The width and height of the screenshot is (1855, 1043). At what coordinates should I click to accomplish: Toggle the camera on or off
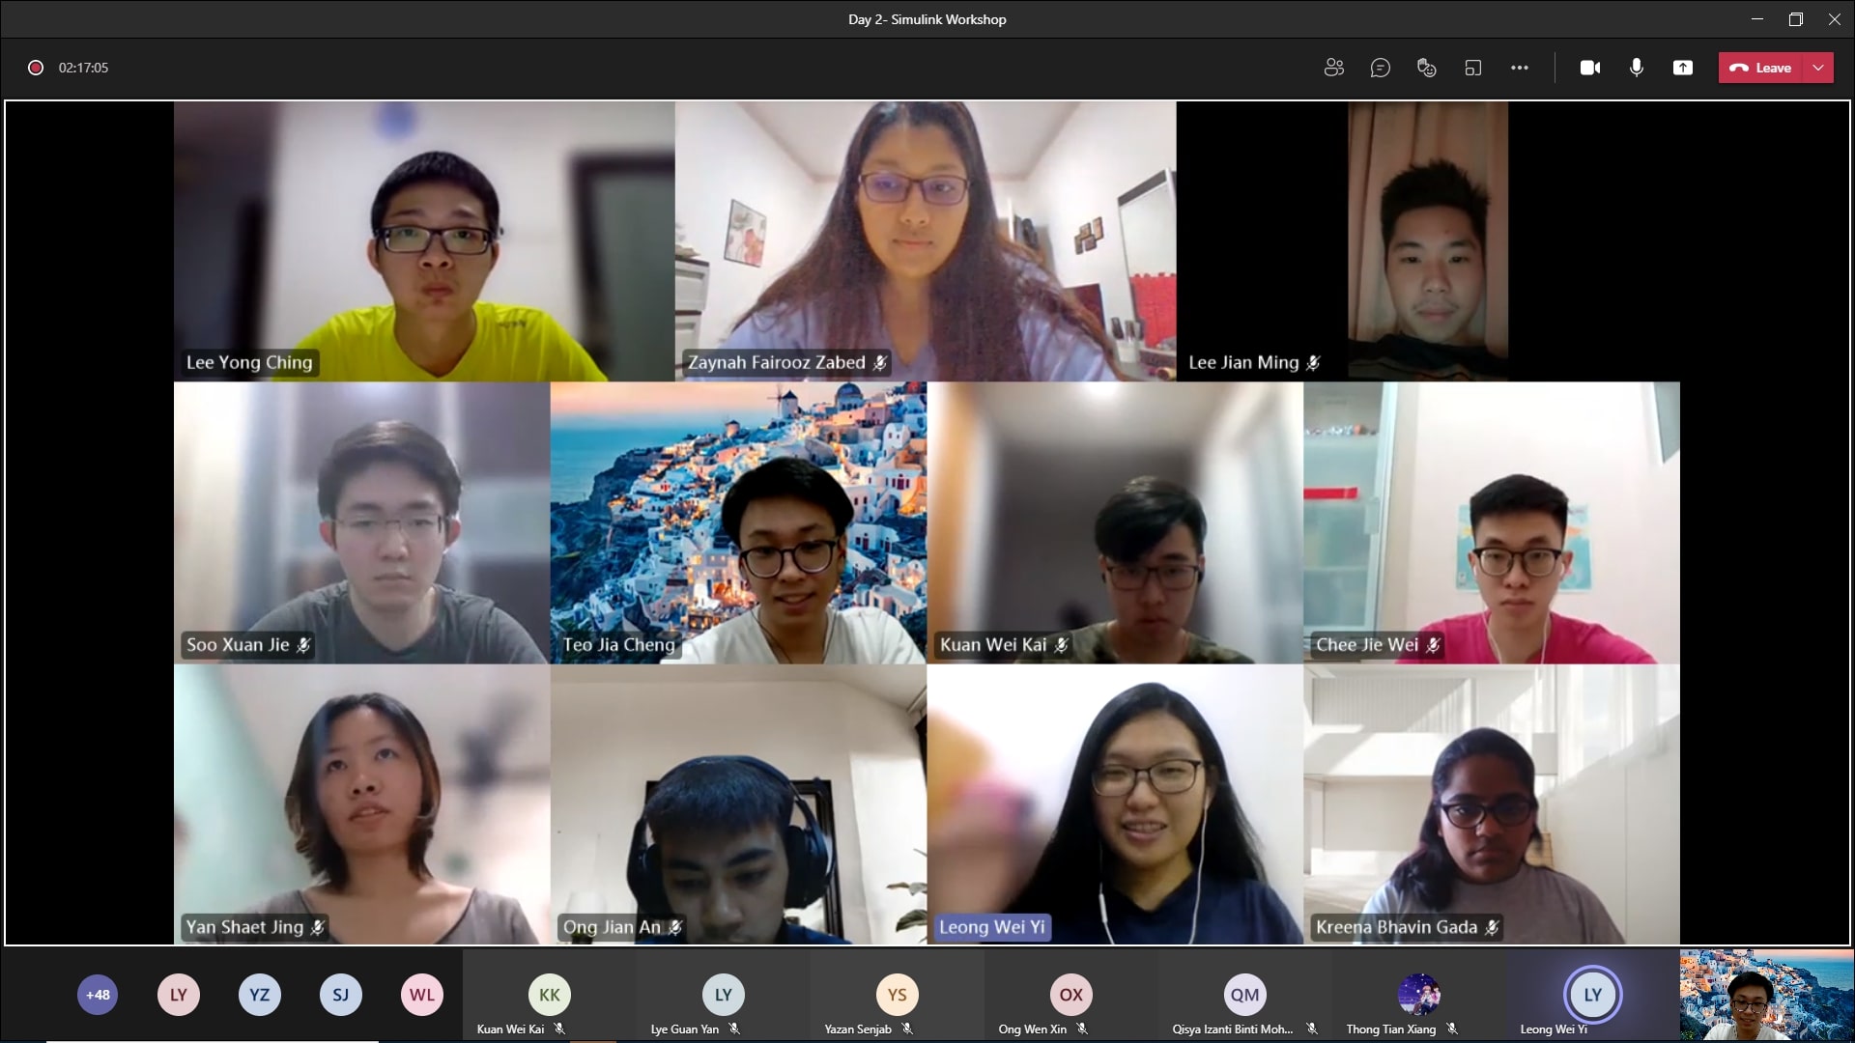point(1589,68)
